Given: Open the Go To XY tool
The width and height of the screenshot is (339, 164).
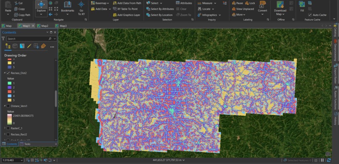Looking at the screenshot, I should 81,8.
